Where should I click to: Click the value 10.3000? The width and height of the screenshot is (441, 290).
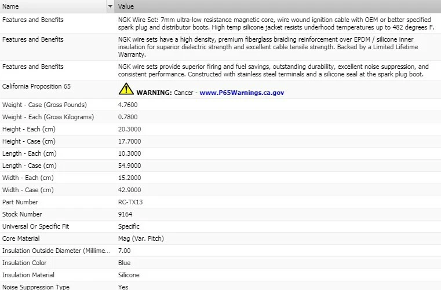(129, 153)
